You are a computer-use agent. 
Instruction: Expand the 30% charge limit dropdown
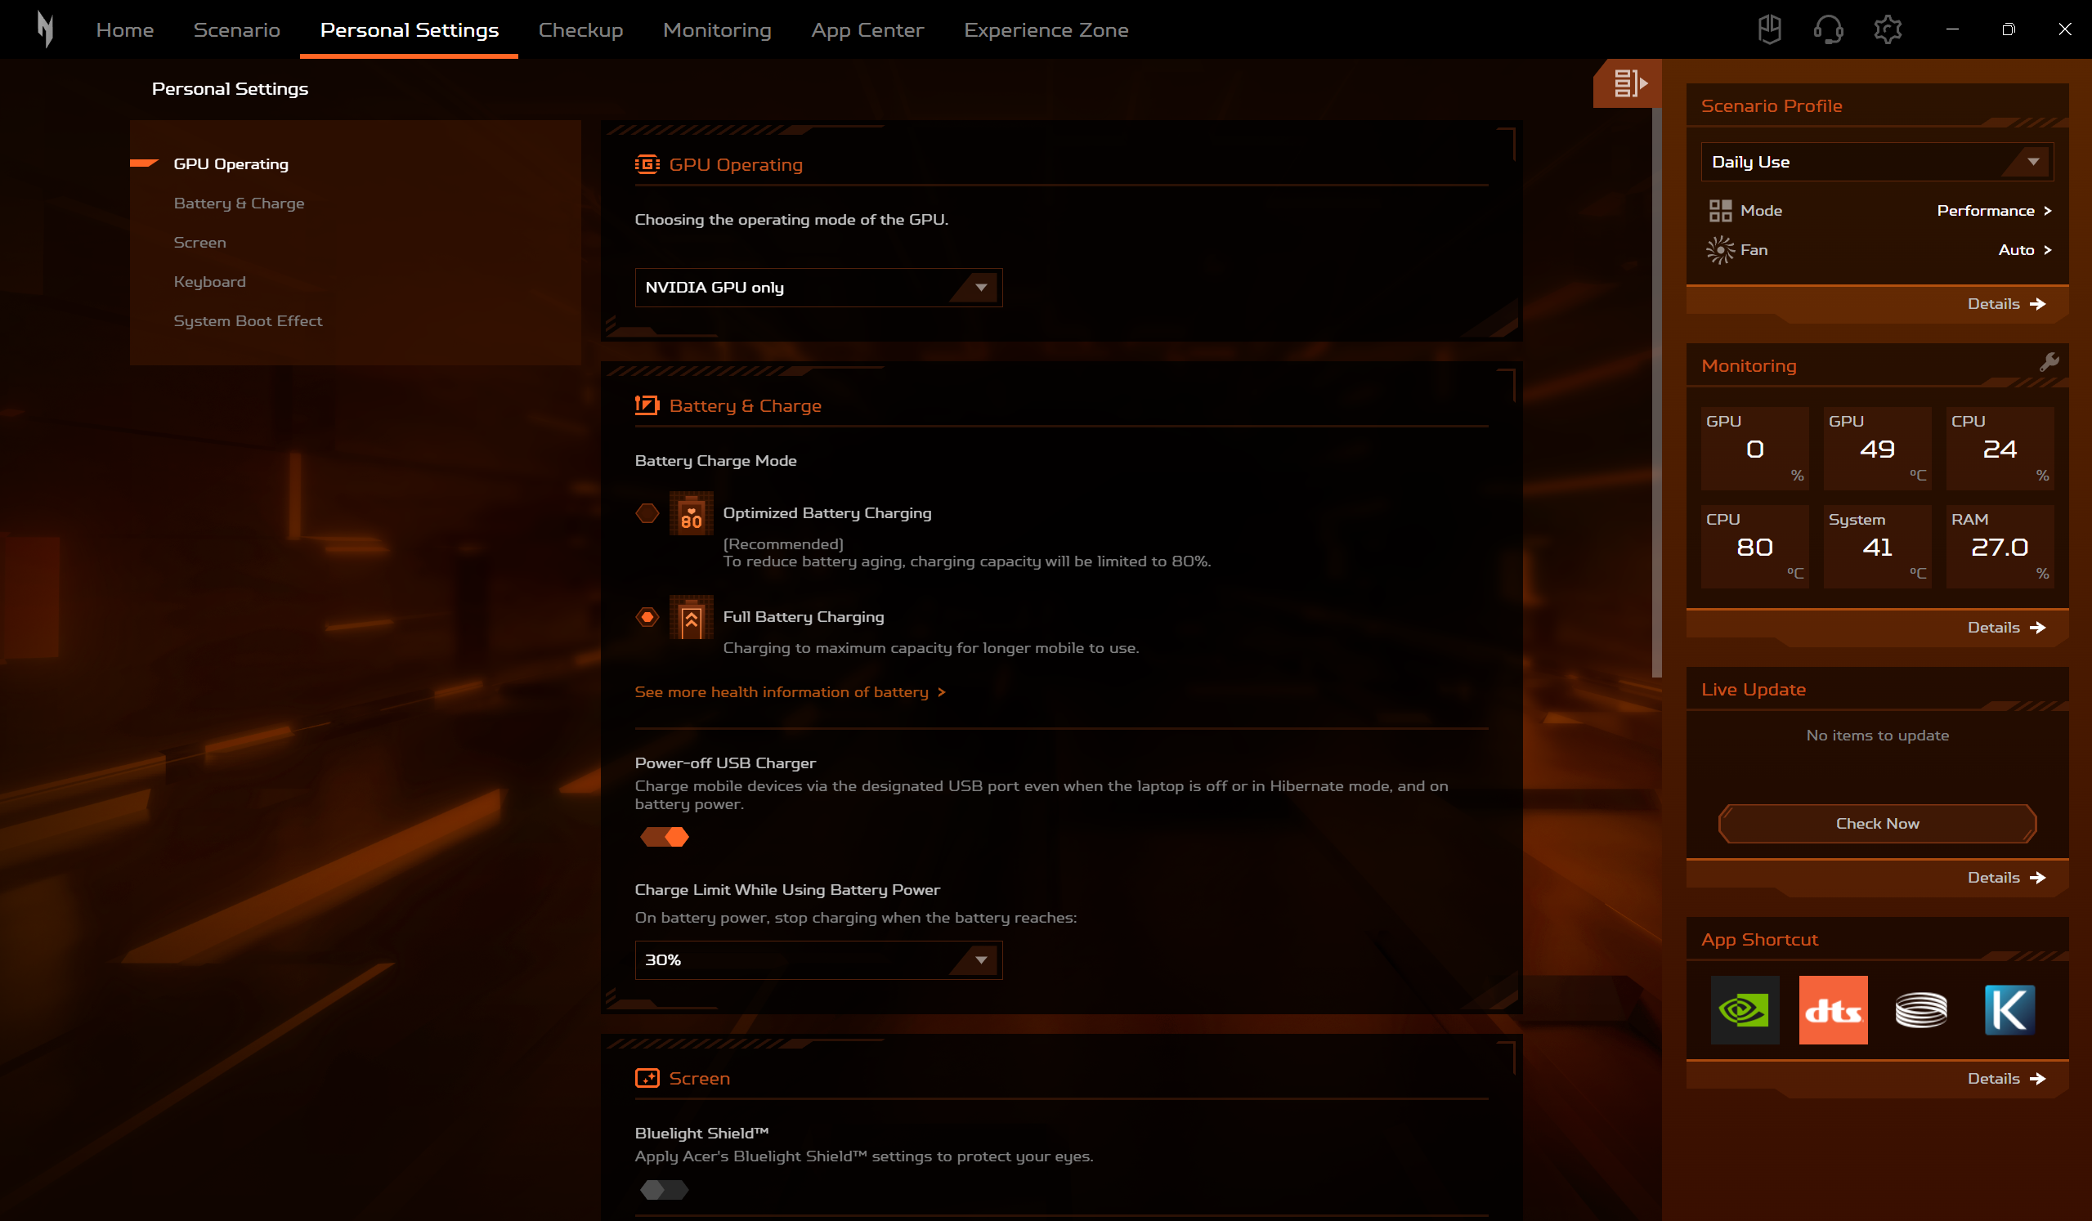tap(818, 959)
